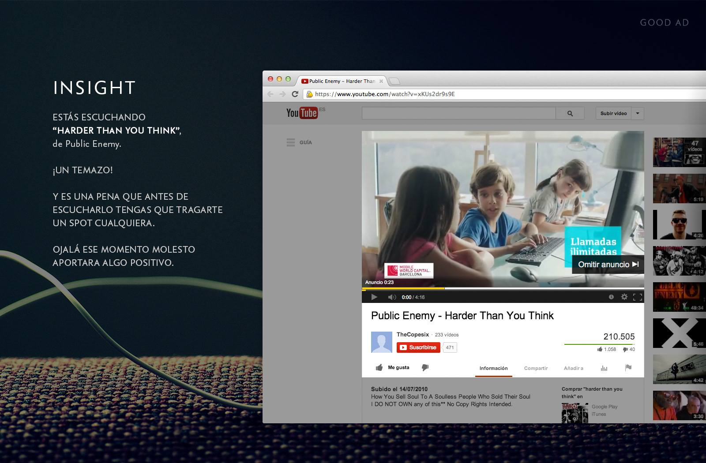Open the 4:26 related video thumbnail
Image resolution: width=706 pixels, height=463 pixels.
coord(679,224)
